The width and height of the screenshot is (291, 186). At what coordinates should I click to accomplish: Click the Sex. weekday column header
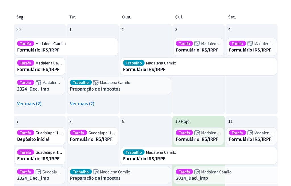(232, 17)
